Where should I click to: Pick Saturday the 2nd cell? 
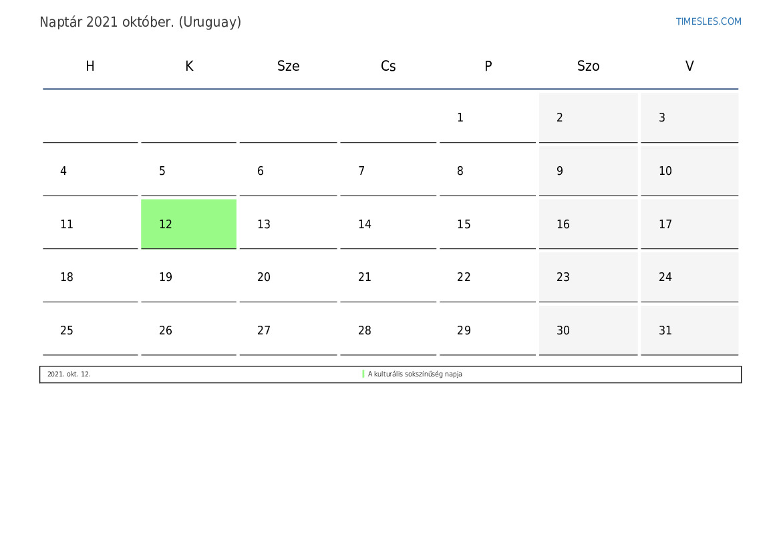(x=588, y=117)
